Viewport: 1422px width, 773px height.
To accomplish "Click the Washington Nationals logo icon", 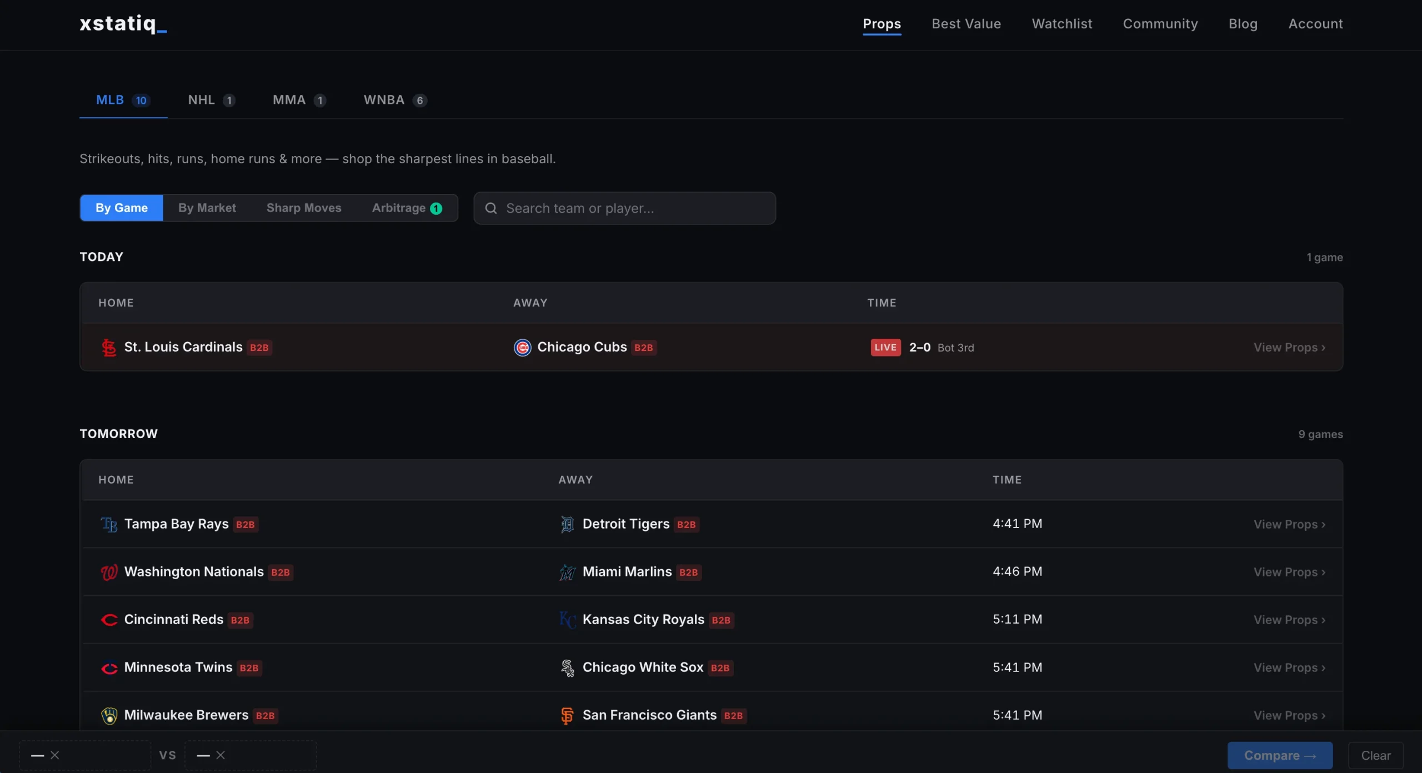I will [109, 572].
